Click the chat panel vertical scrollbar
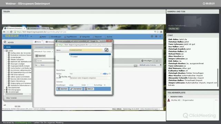221x124 pixels. click(218, 77)
